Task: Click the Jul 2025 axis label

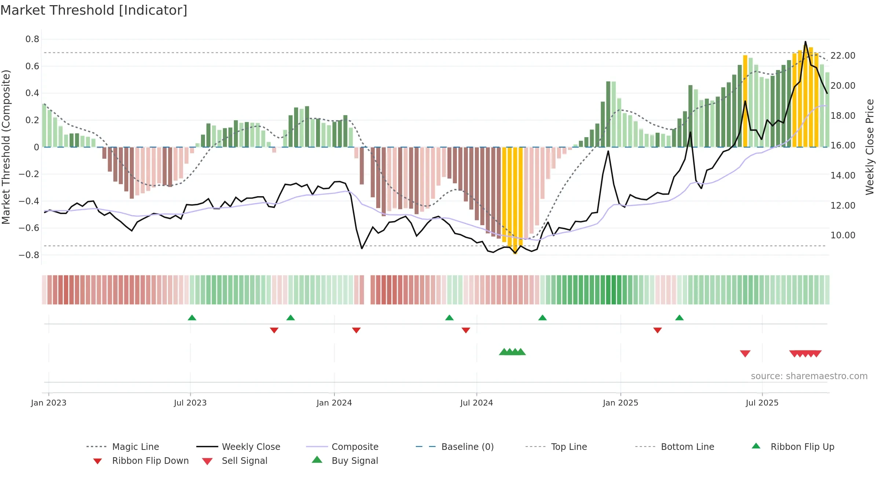Action: pos(762,403)
